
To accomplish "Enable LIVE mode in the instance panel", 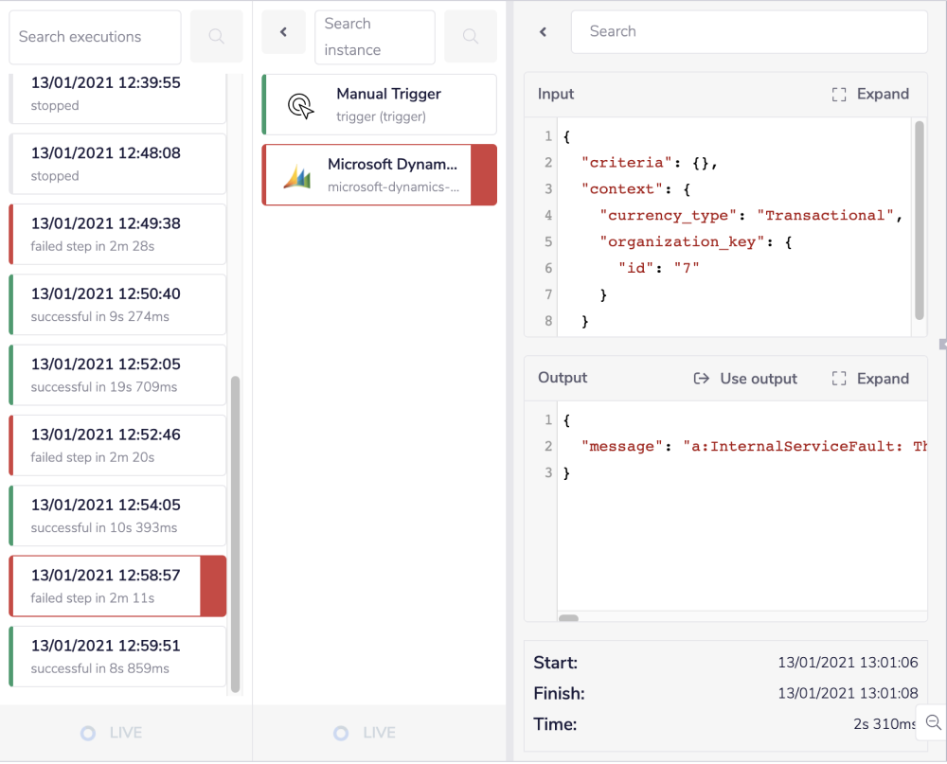I will click(364, 732).
